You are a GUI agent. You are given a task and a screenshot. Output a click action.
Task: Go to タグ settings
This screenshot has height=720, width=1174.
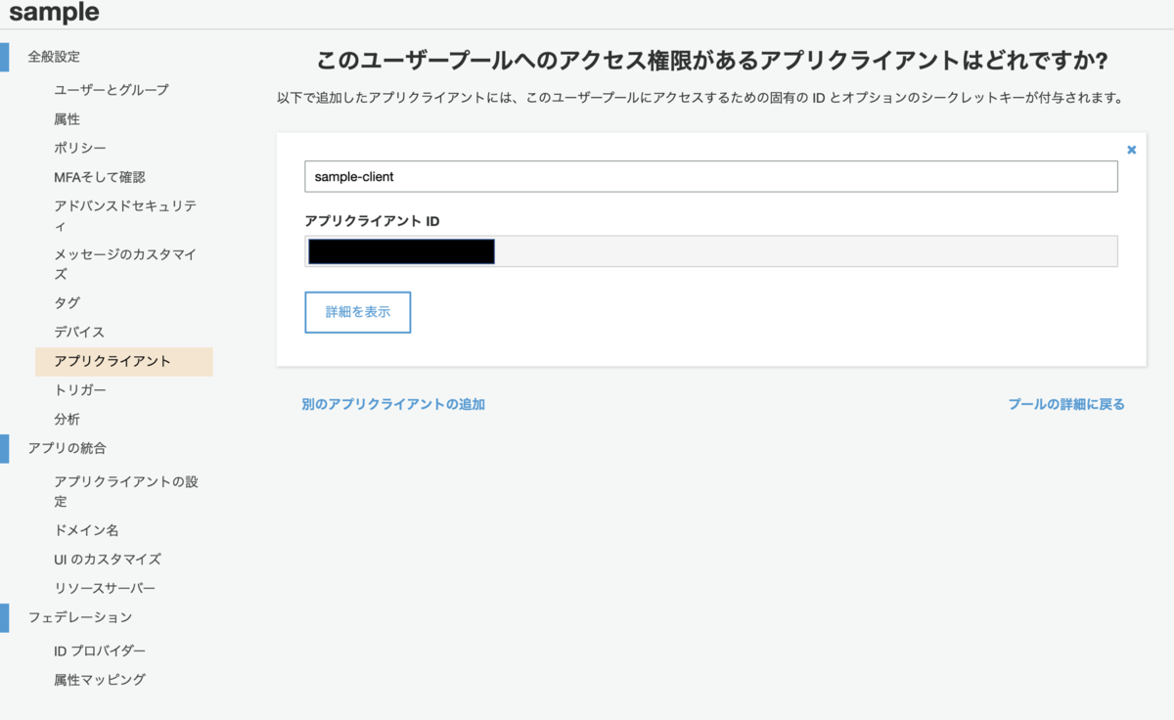(x=68, y=303)
